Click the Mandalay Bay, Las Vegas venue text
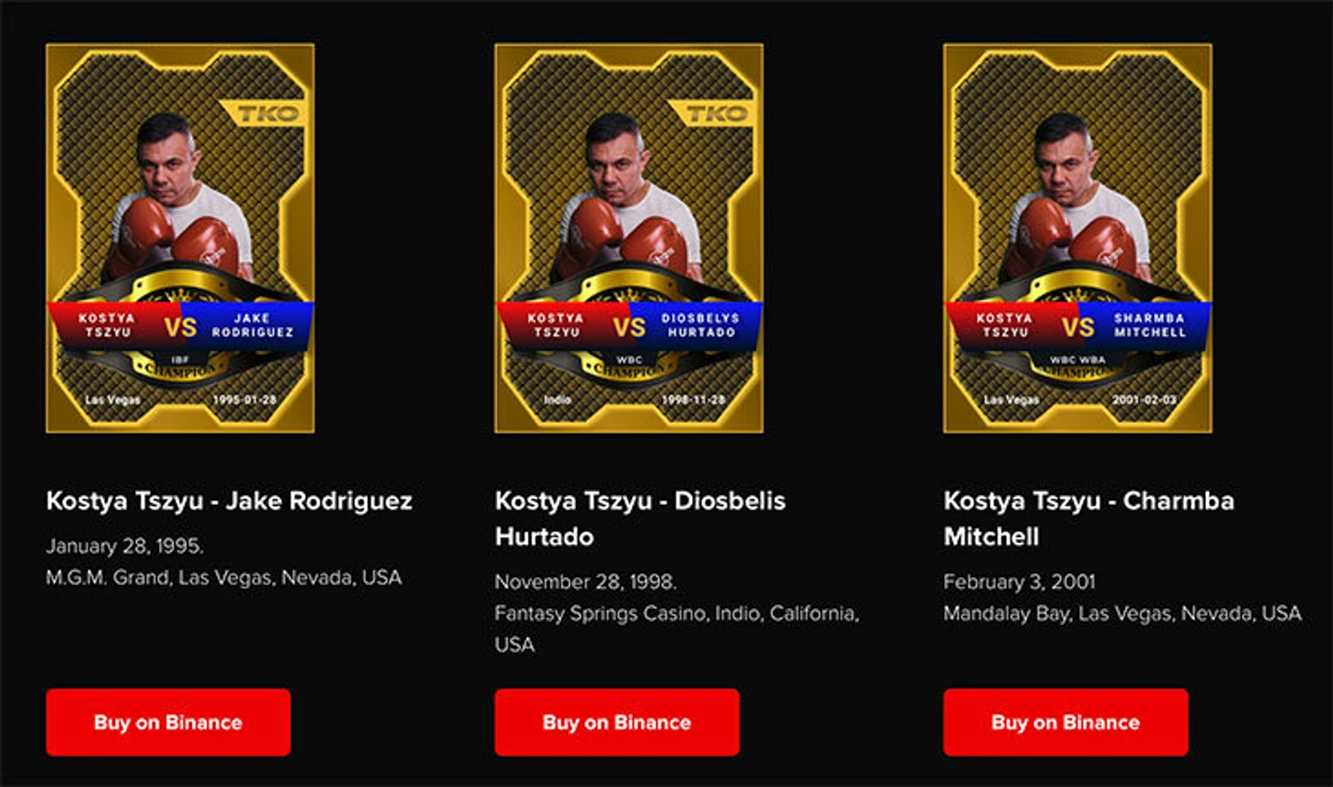The height and width of the screenshot is (787, 1333). click(x=1123, y=614)
